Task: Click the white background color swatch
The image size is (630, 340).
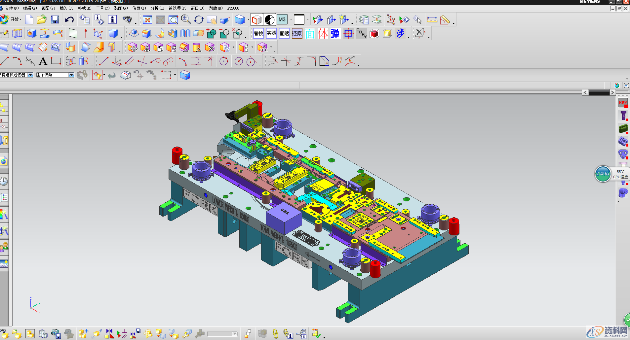Action: [x=299, y=20]
